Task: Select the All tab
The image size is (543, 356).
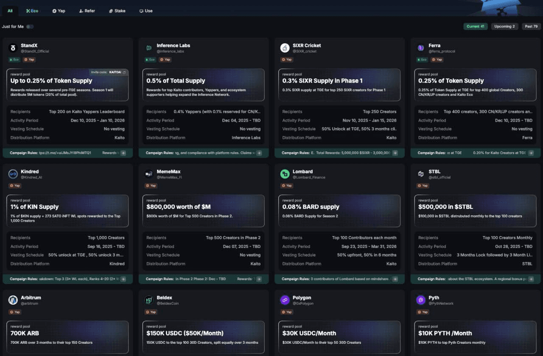Action: 10,11
